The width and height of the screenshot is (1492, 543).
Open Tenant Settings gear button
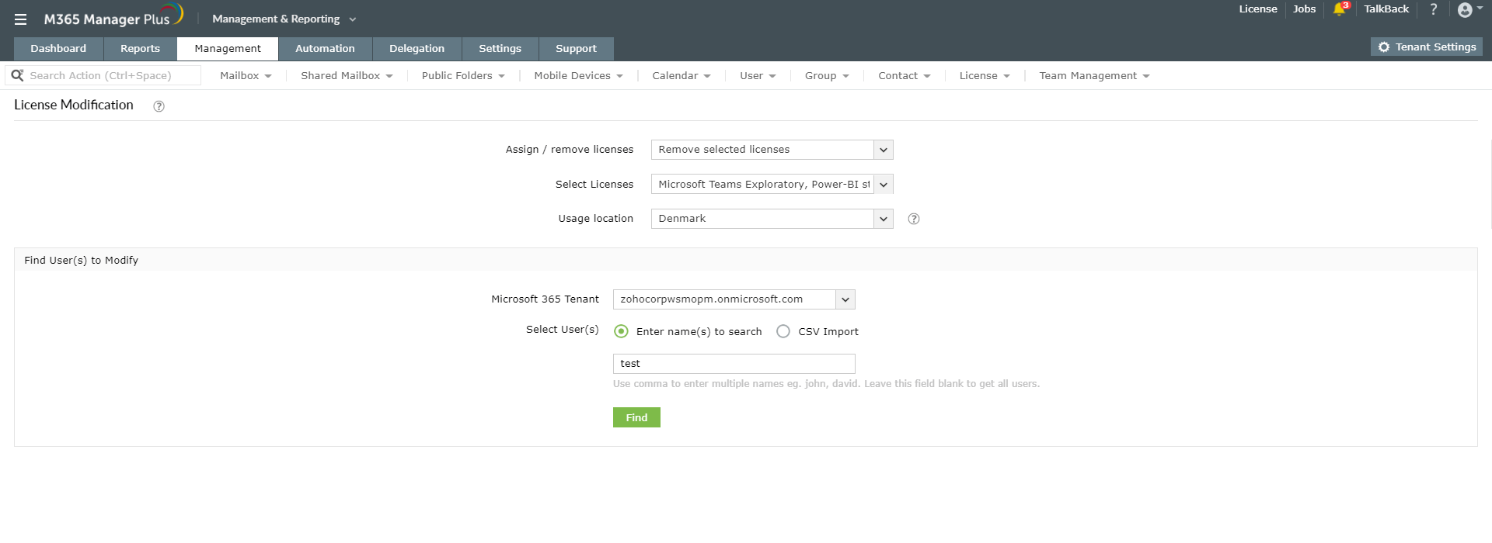tap(1427, 47)
